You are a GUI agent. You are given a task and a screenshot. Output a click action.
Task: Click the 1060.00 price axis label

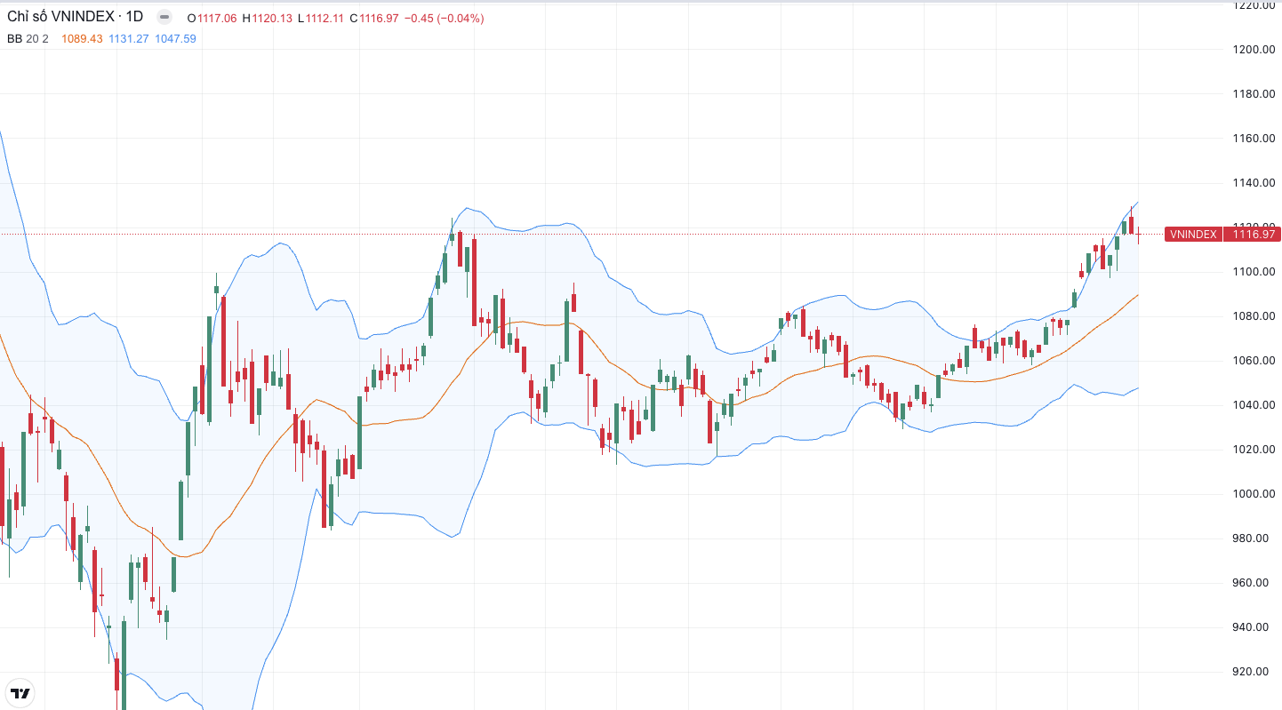pyautogui.click(x=1254, y=361)
